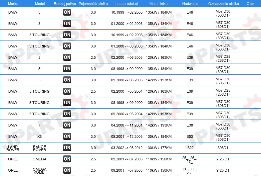Click the model 7 cell in the E38 row

pyautogui.click(x=39, y=125)
